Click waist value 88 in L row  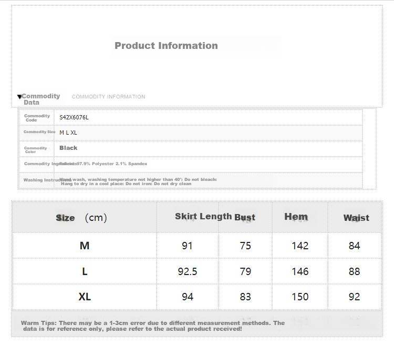(354, 271)
